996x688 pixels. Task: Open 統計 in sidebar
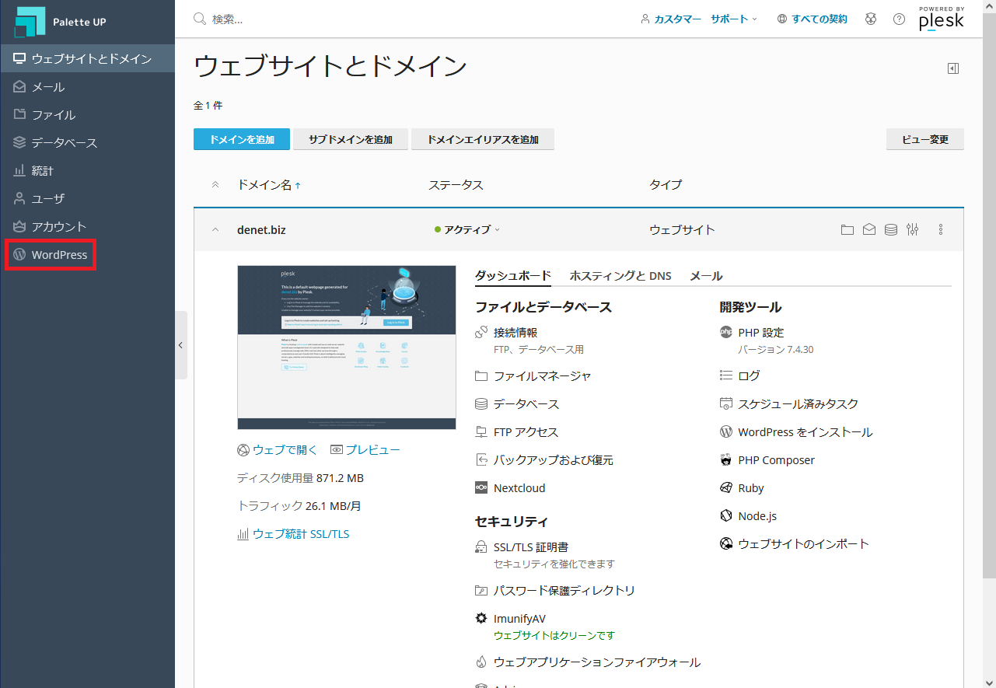pyautogui.click(x=87, y=170)
